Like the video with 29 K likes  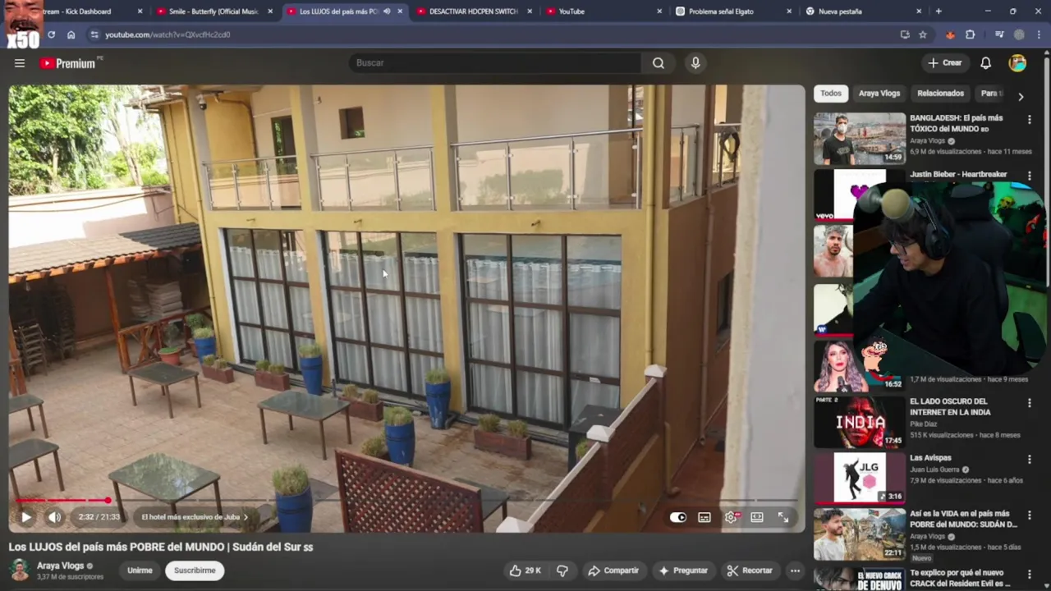[x=525, y=570]
